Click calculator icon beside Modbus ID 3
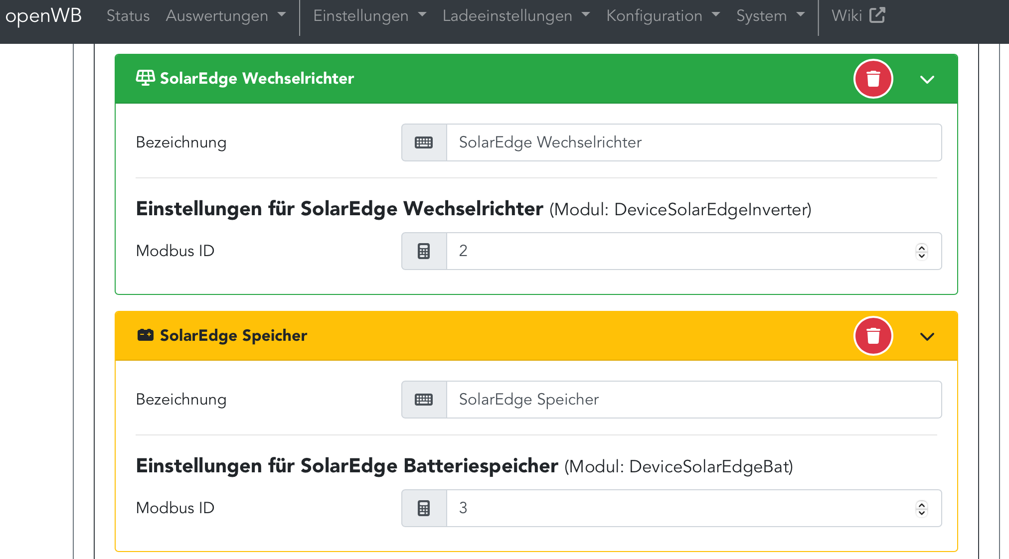The image size is (1009, 559). pyautogui.click(x=424, y=508)
